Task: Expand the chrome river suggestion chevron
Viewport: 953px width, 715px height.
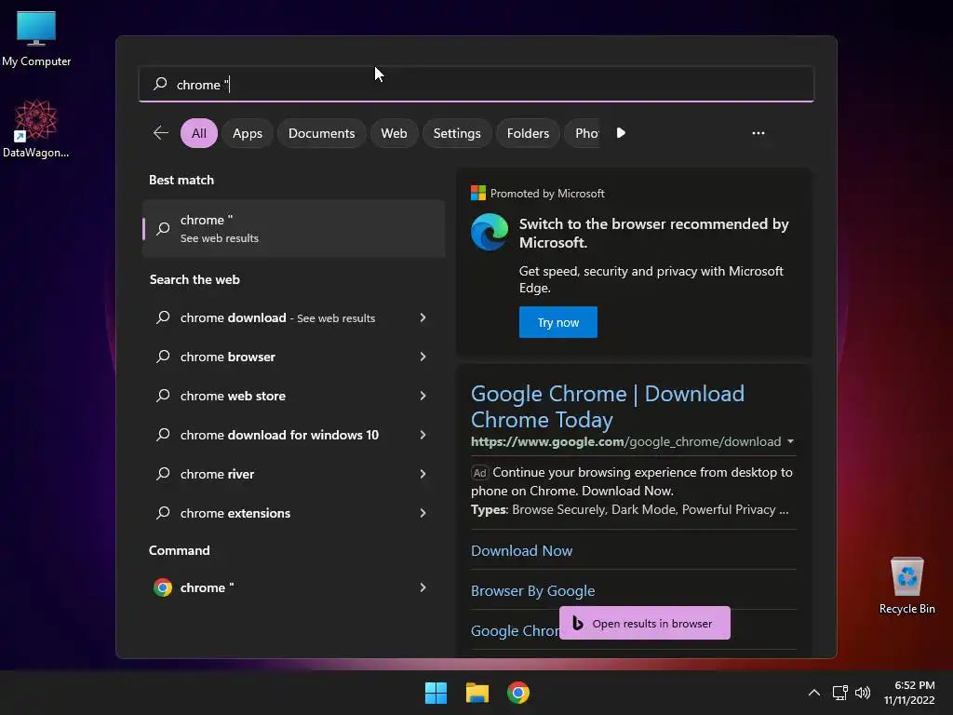Action: tap(423, 474)
